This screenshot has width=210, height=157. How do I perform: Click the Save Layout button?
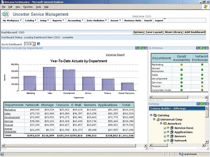point(154,32)
